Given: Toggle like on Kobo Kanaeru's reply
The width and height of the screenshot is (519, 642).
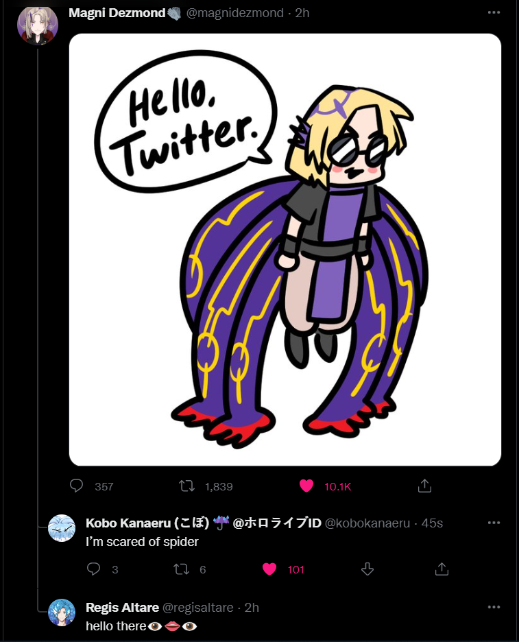Looking at the screenshot, I should 269,569.
